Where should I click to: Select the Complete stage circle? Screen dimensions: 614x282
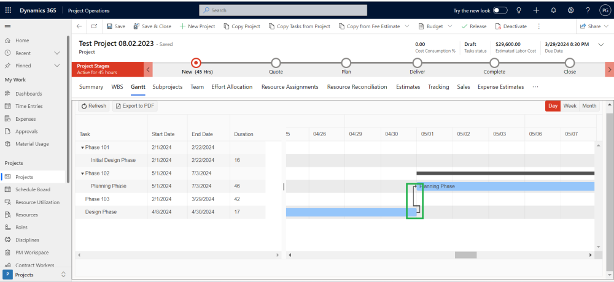click(x=494, y=63)
